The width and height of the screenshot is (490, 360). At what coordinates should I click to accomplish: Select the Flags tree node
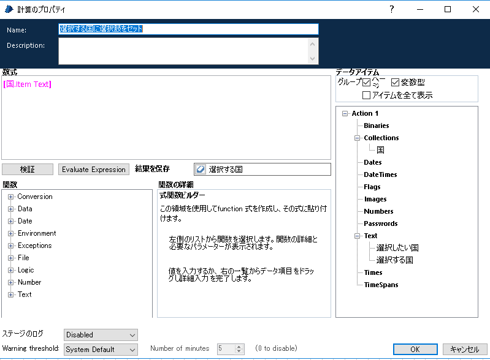coord(372,187)
